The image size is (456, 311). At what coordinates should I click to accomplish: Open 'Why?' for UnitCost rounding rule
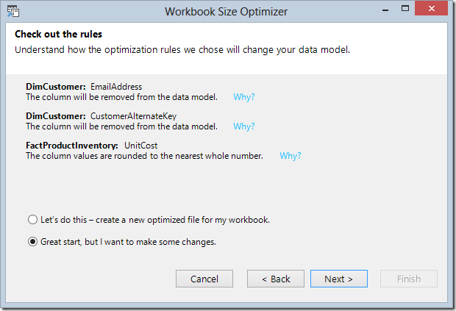(x=291, y=156)
